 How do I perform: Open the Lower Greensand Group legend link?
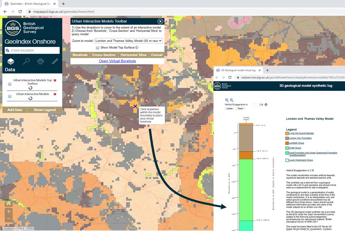pos(301,160)
